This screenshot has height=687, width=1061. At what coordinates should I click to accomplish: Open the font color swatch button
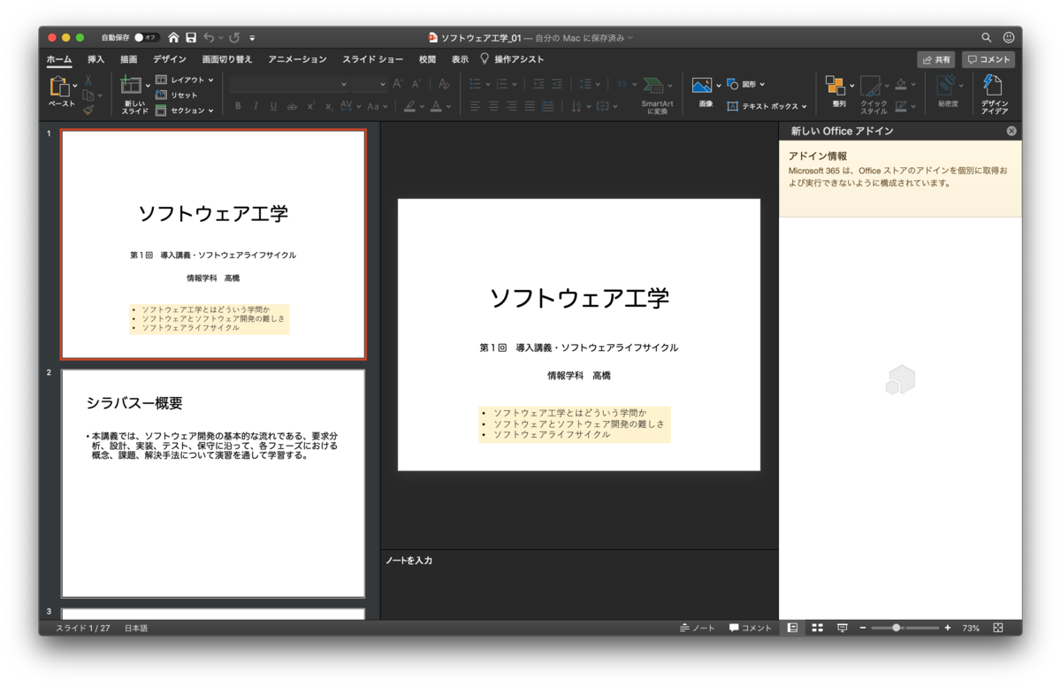coord(436,106)
